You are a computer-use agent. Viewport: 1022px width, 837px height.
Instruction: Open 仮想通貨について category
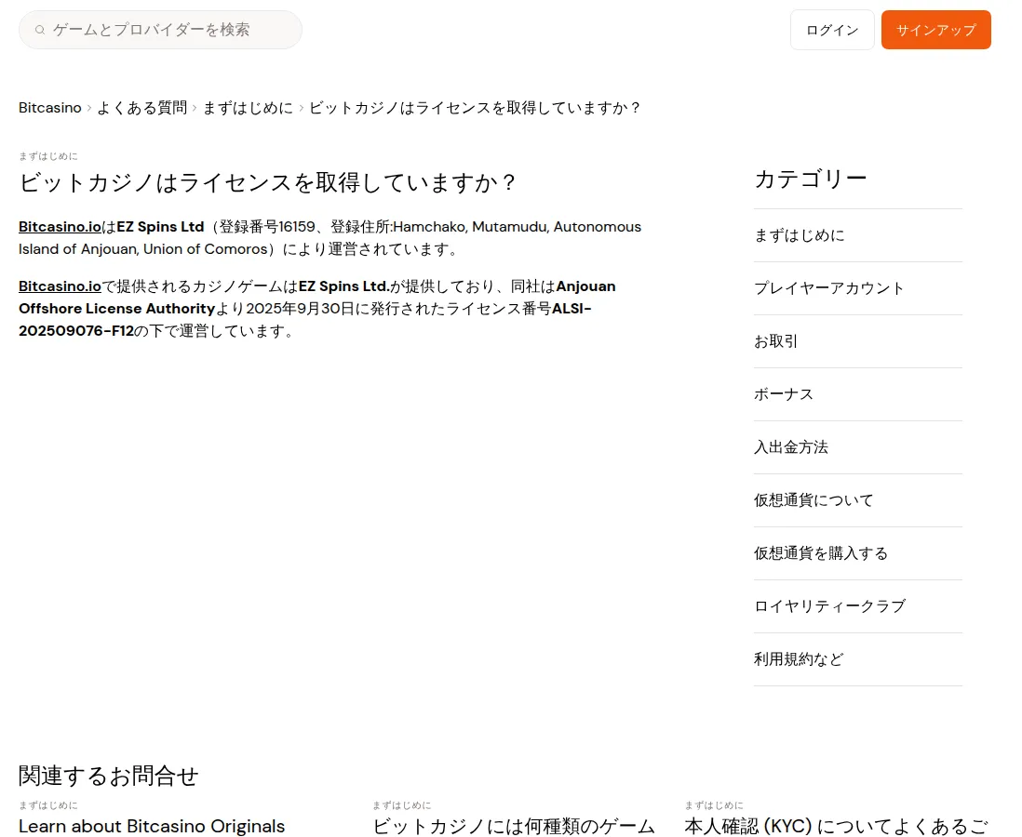click(858, 500)
